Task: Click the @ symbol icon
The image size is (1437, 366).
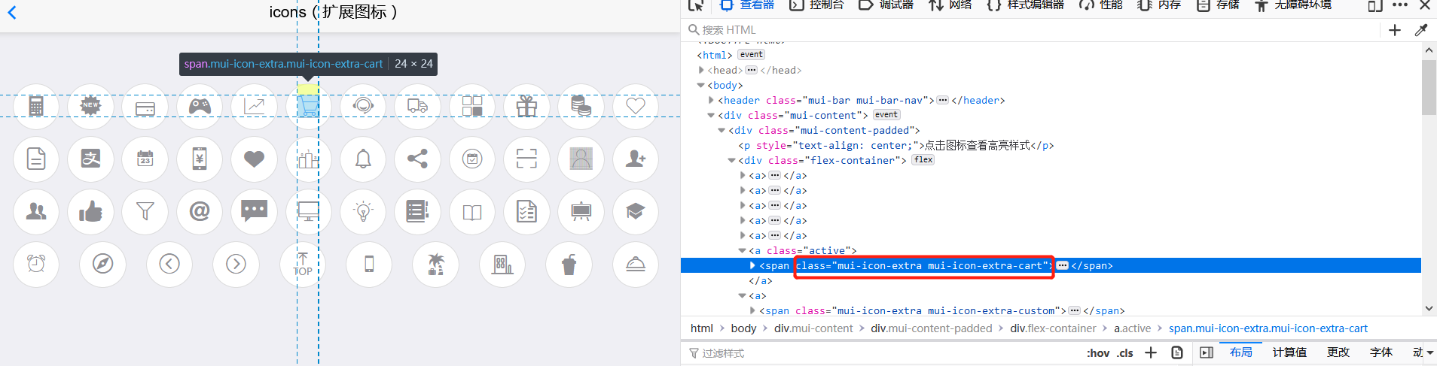Action: click(200, 211)
